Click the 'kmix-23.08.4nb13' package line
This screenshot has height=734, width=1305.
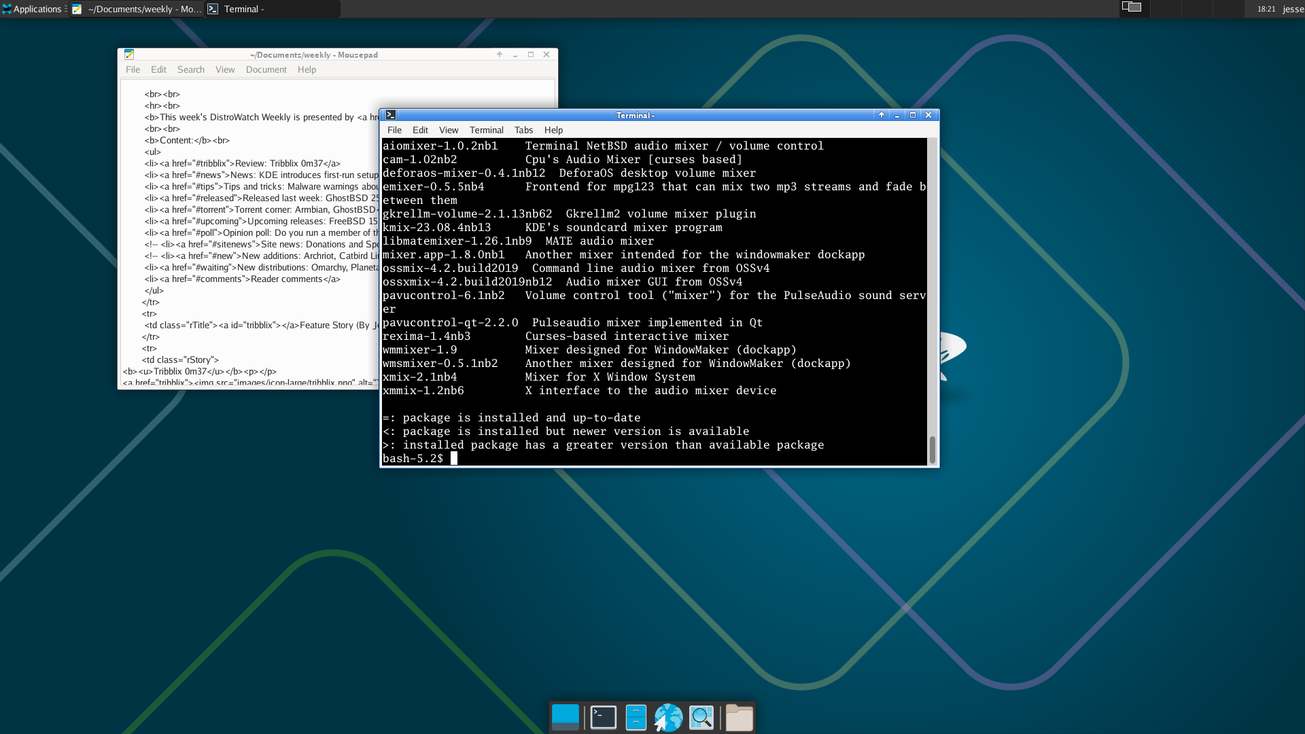pos(552,228)
